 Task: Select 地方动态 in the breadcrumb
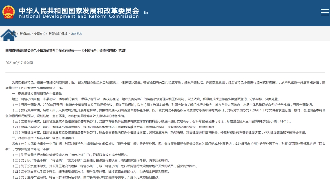pos(76,34)
